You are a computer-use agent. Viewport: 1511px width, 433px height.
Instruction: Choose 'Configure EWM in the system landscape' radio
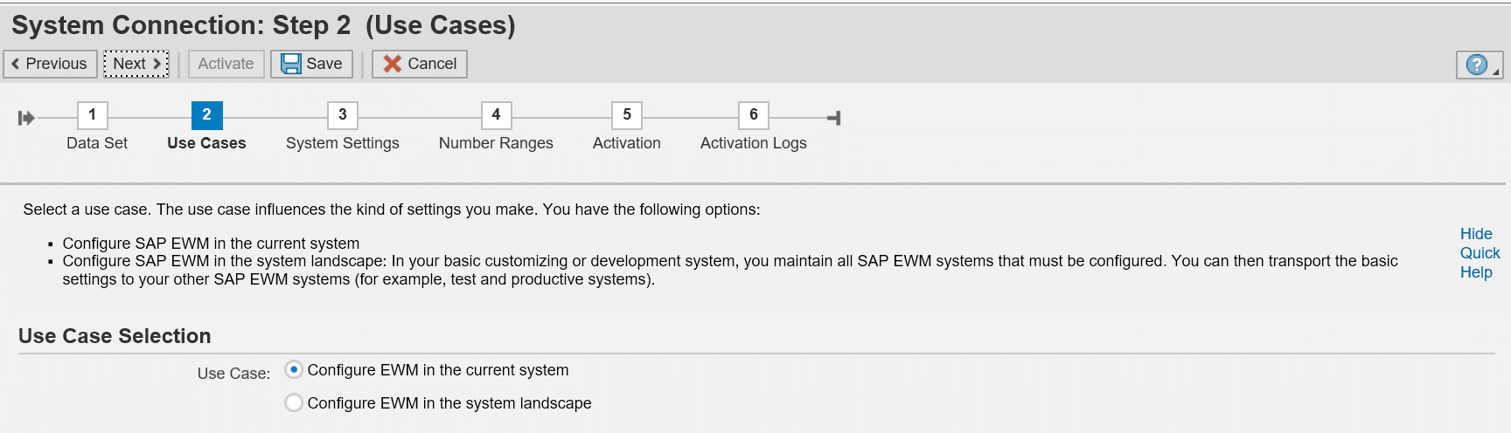pos(294,402)
